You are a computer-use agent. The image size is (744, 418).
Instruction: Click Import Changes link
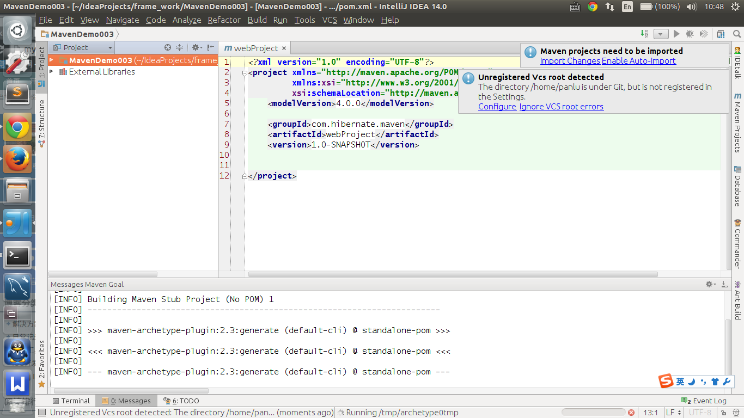(570, 61)
